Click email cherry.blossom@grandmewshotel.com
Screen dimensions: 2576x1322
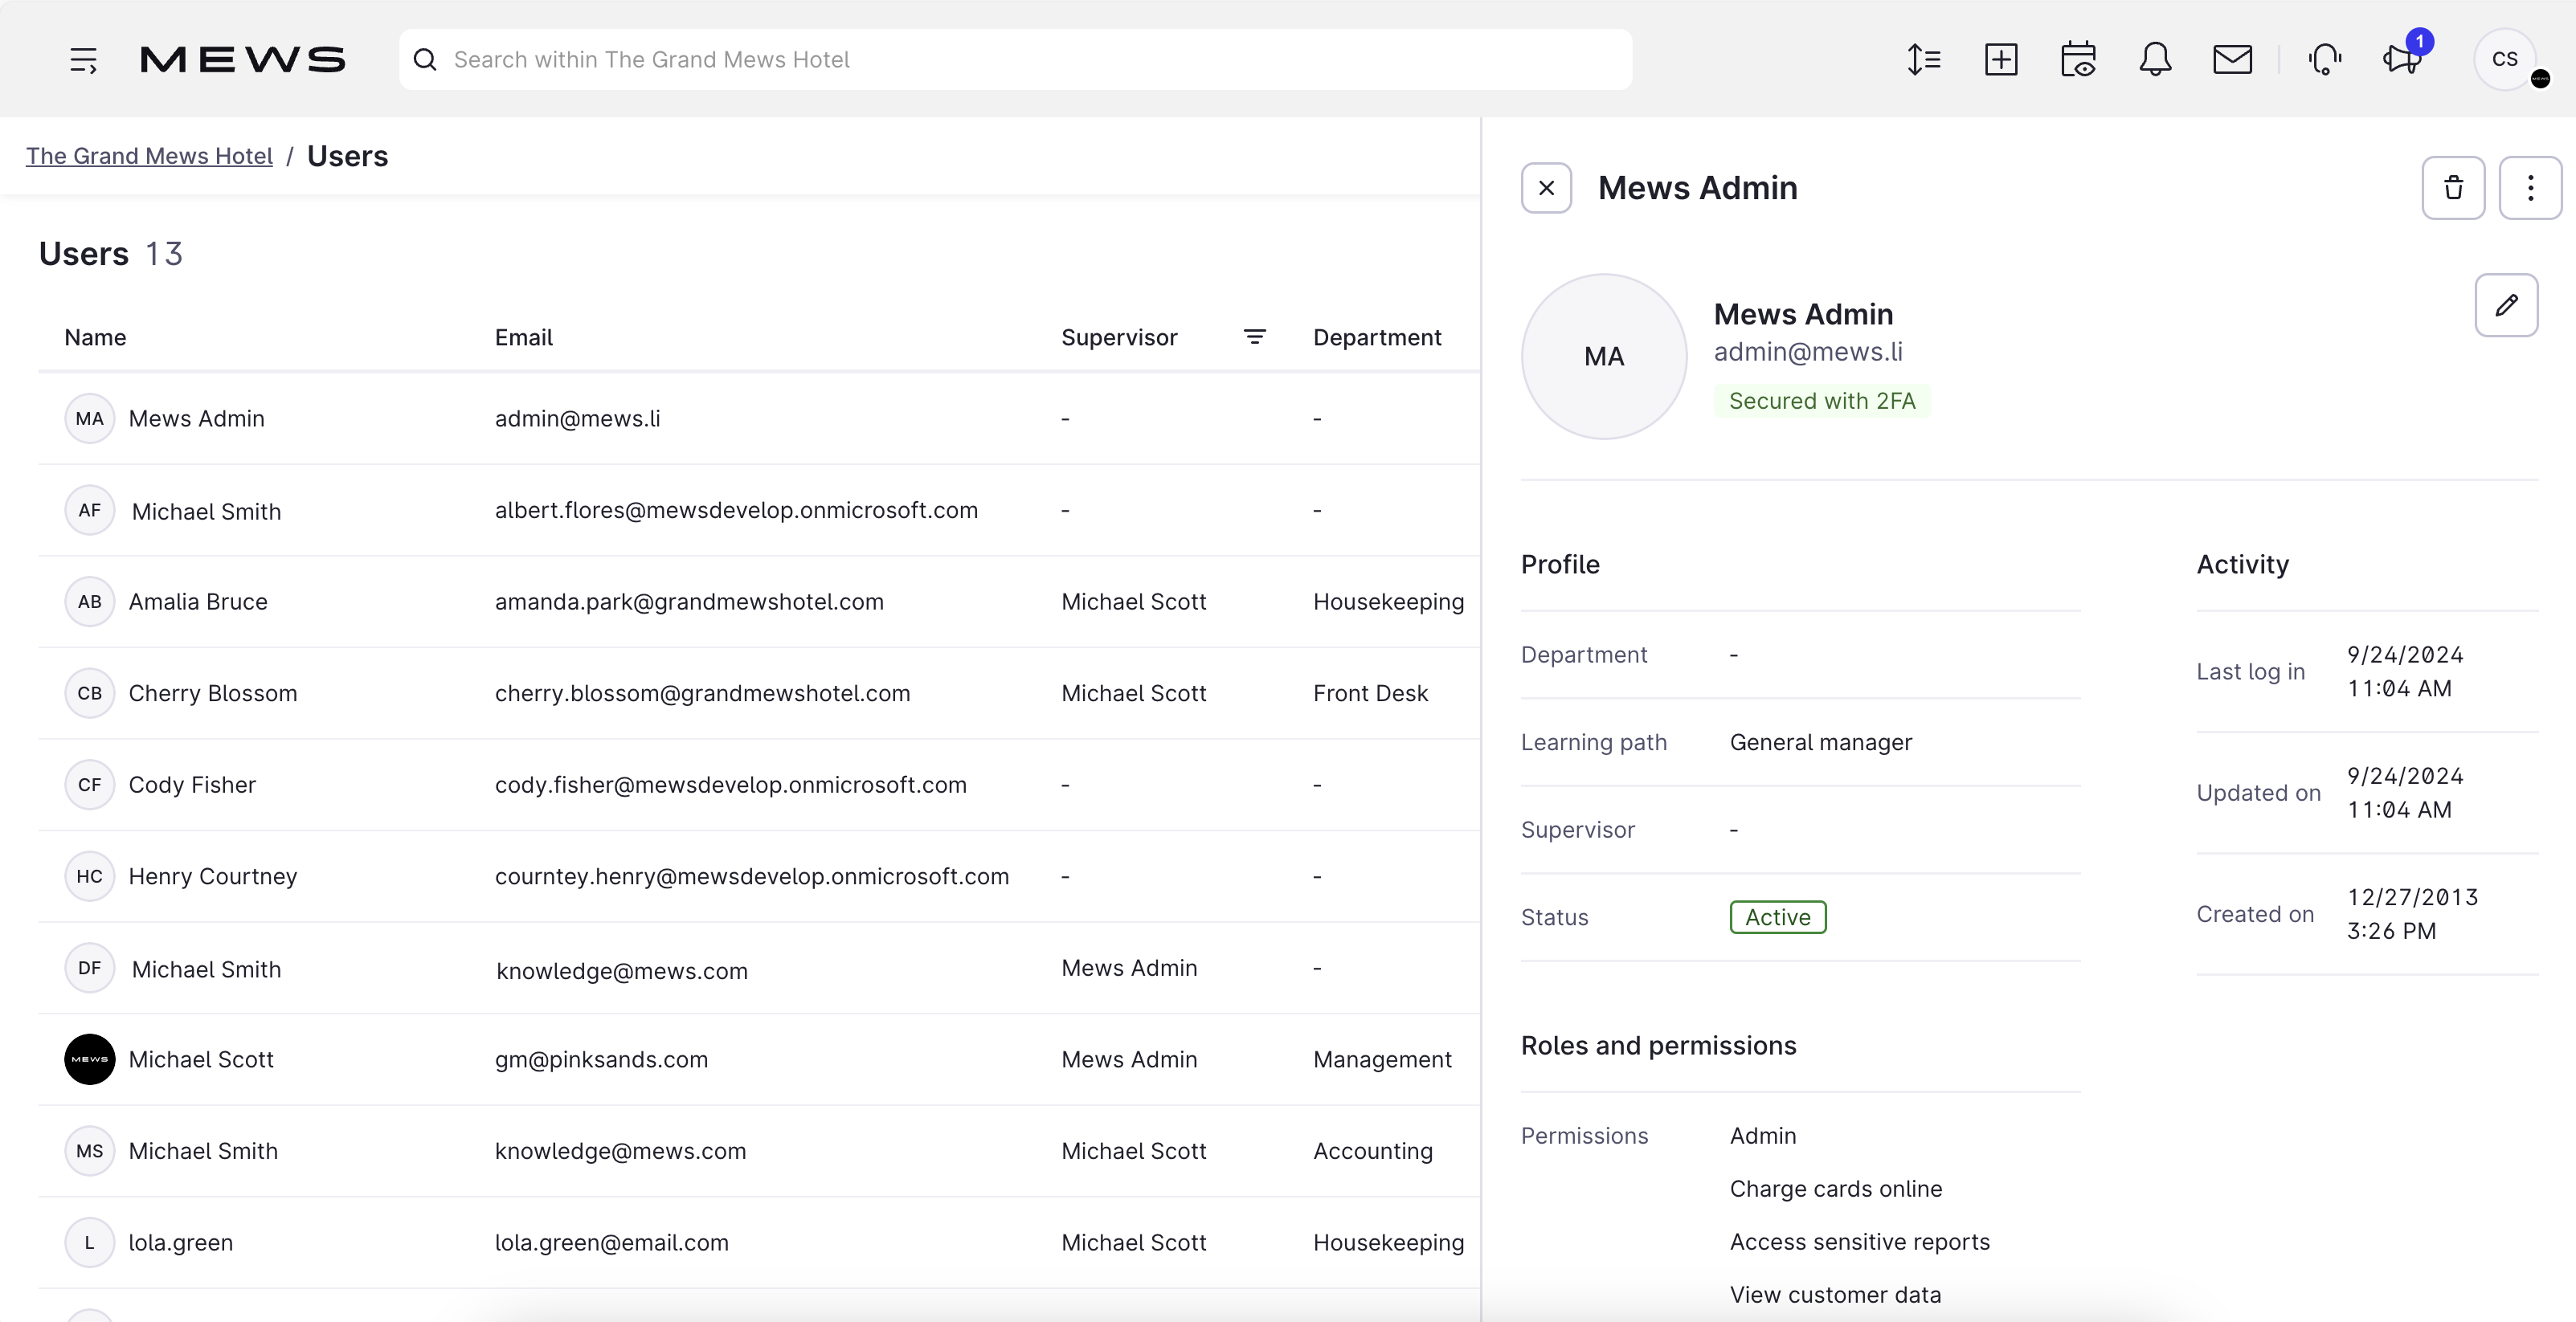point(702,693)
